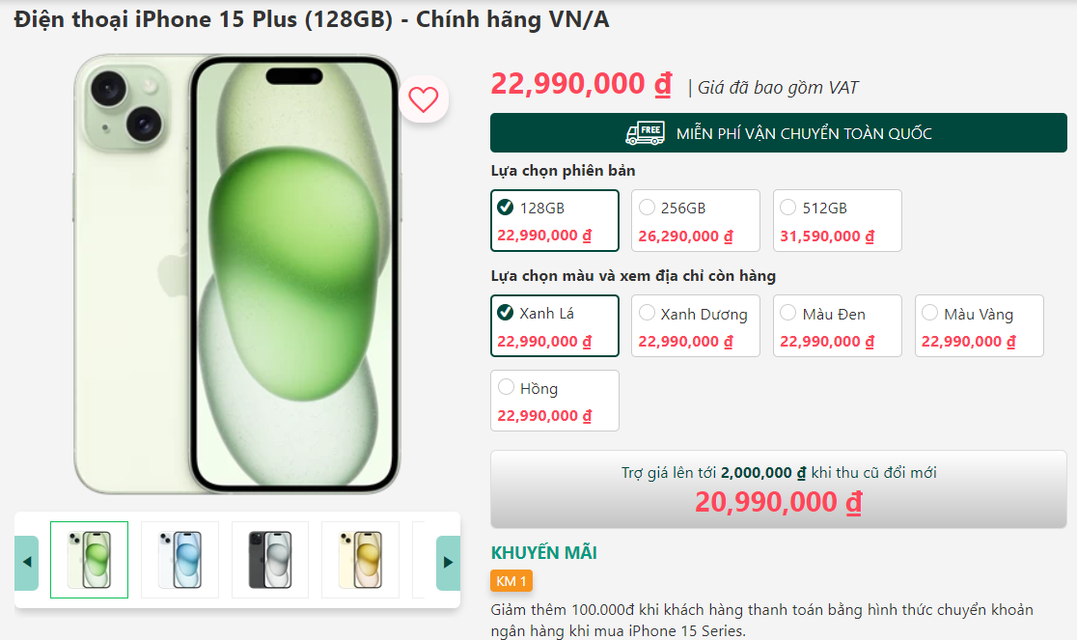Click the main iPhone product image
The width and height of the screenshot is (1077, 640).
click(x=237, y=274)
